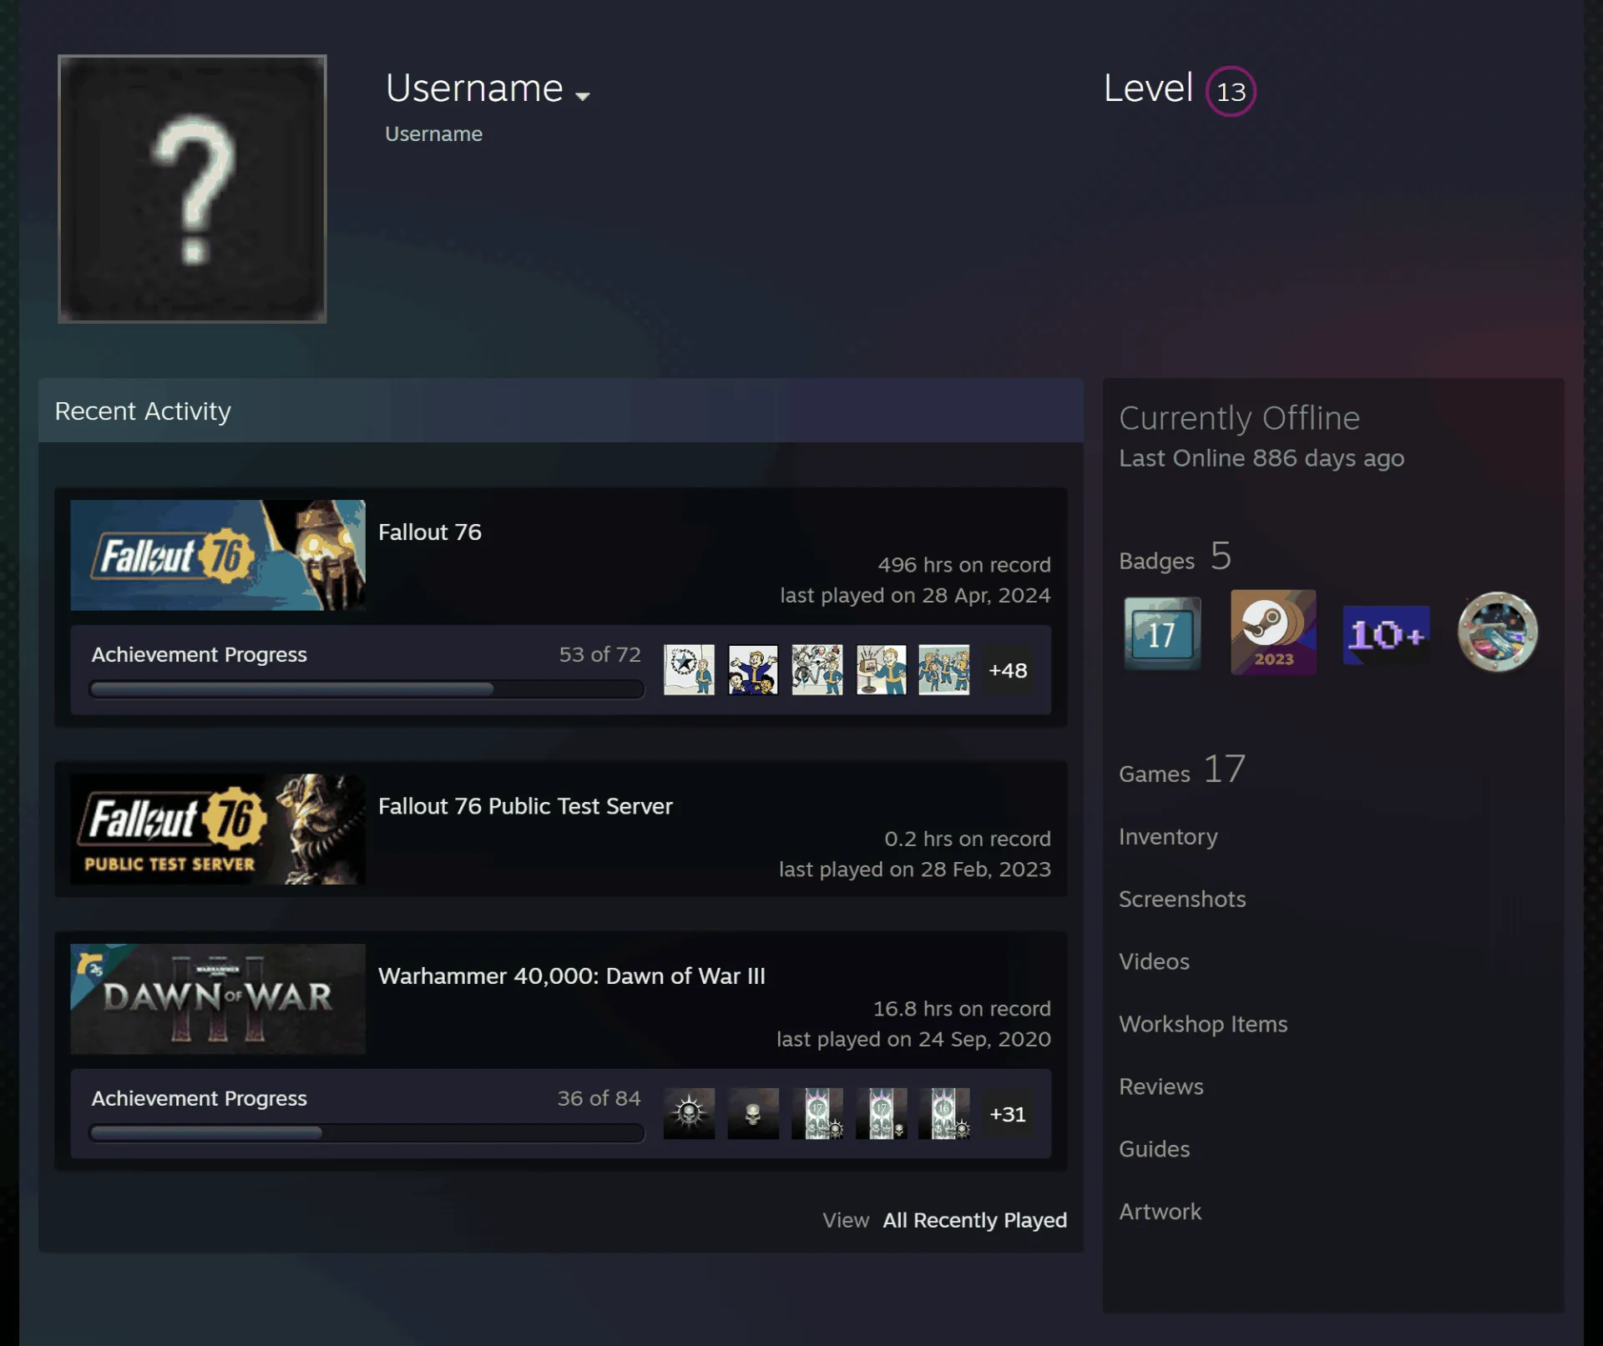The image size is (1603, 1346).
Task: Open the Artwork section
Action: (x=1160, y=1212)
